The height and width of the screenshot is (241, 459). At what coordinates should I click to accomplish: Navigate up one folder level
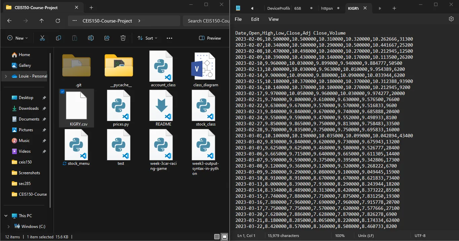42,21
